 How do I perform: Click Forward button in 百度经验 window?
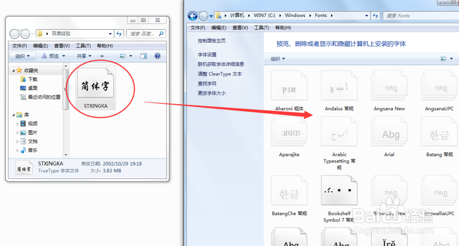(x=25, y=34)
